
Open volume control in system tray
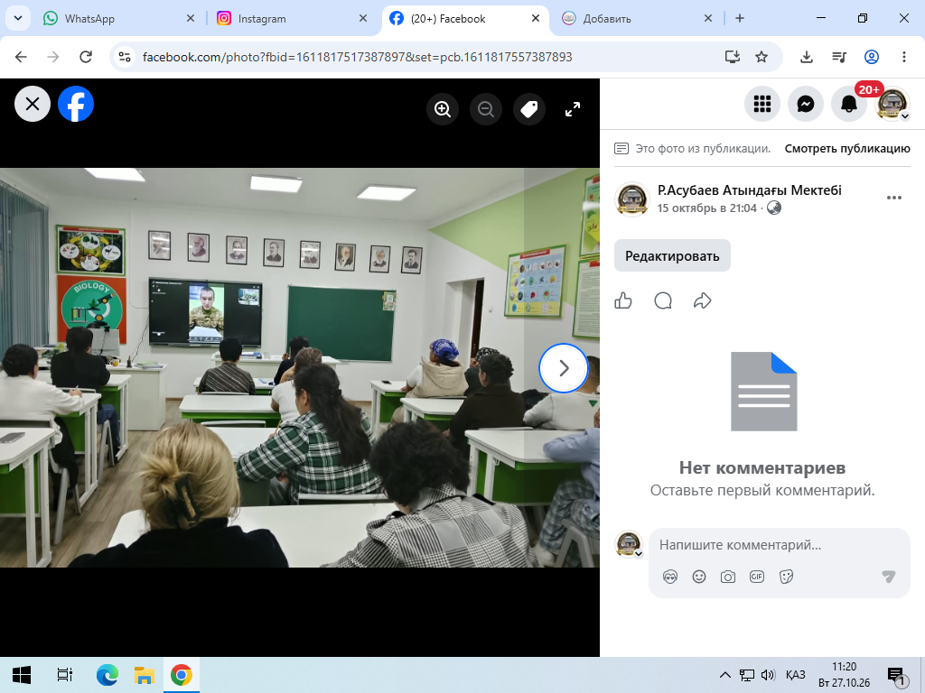click(768, 675)
